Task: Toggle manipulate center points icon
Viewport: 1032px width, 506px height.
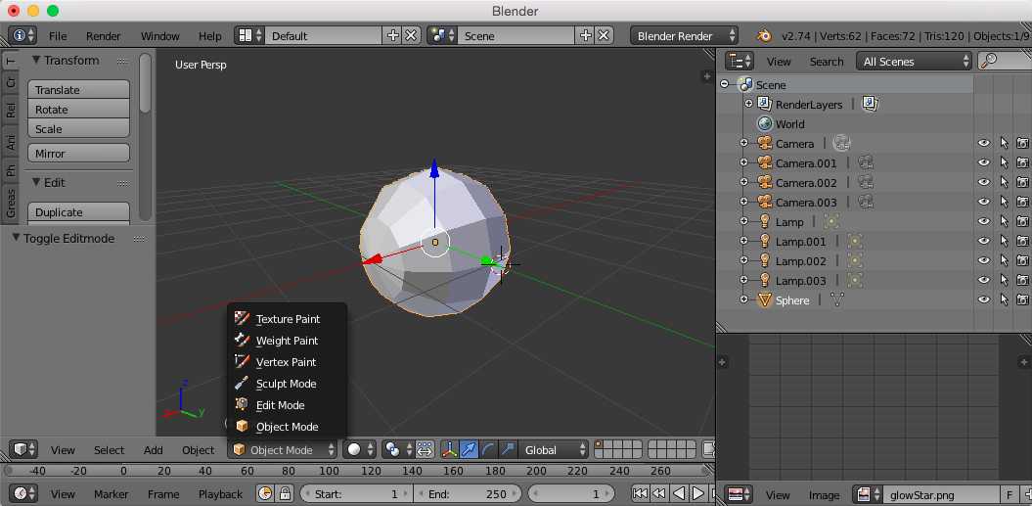Action: click(425, 450)
